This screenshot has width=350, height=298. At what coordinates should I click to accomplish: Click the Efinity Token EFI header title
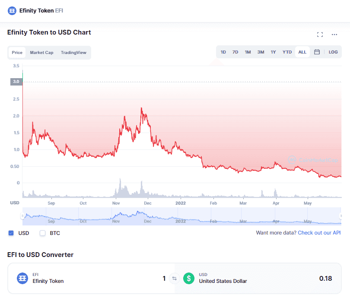(x=41, y=10)
